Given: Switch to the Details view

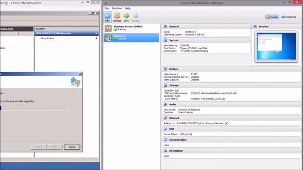Looking at the screenshot, I should pos(272,17).
